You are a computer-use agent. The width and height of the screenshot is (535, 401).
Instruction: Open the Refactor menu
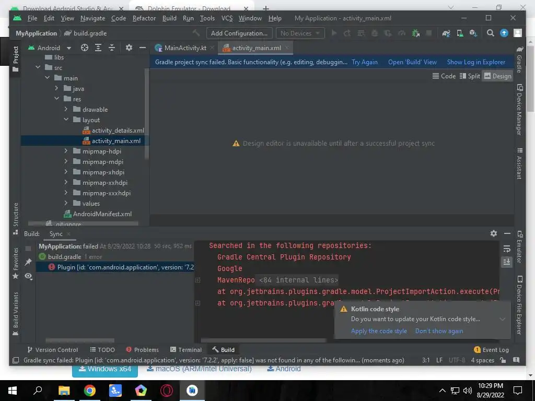pyautogui.click(x=144, y=18)
